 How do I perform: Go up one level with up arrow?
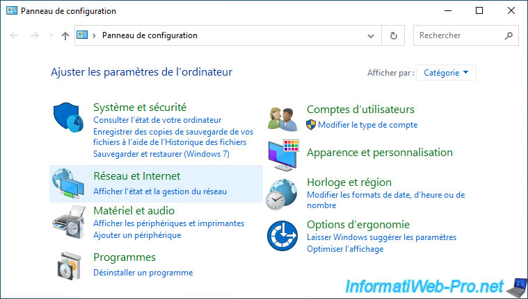[x=65, y=35]
